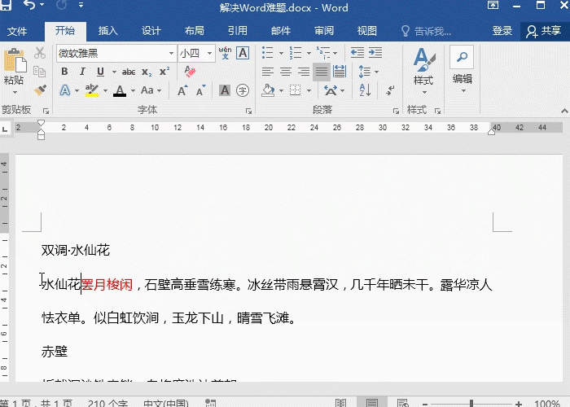Toggle Bold formatting

(x=64, y=72)
